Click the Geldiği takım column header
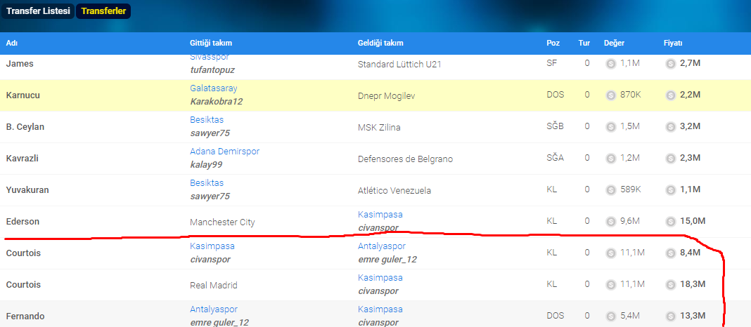Screen dimensions: 751x327 point(380,43)
